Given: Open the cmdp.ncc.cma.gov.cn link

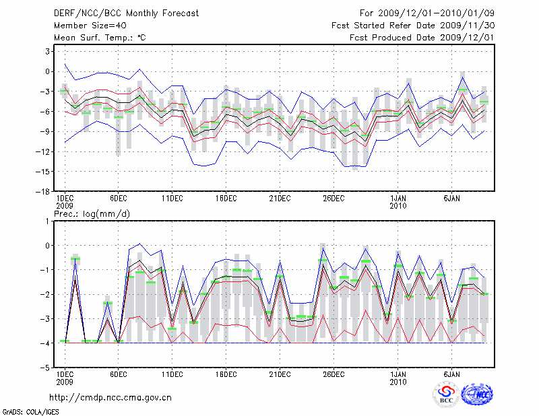Looking at the screenshot, I should pos(110,397).
